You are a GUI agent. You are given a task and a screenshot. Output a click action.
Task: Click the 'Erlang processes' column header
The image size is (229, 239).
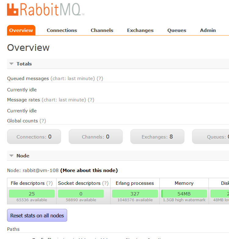pyautogui.click(x=135, y=183)
